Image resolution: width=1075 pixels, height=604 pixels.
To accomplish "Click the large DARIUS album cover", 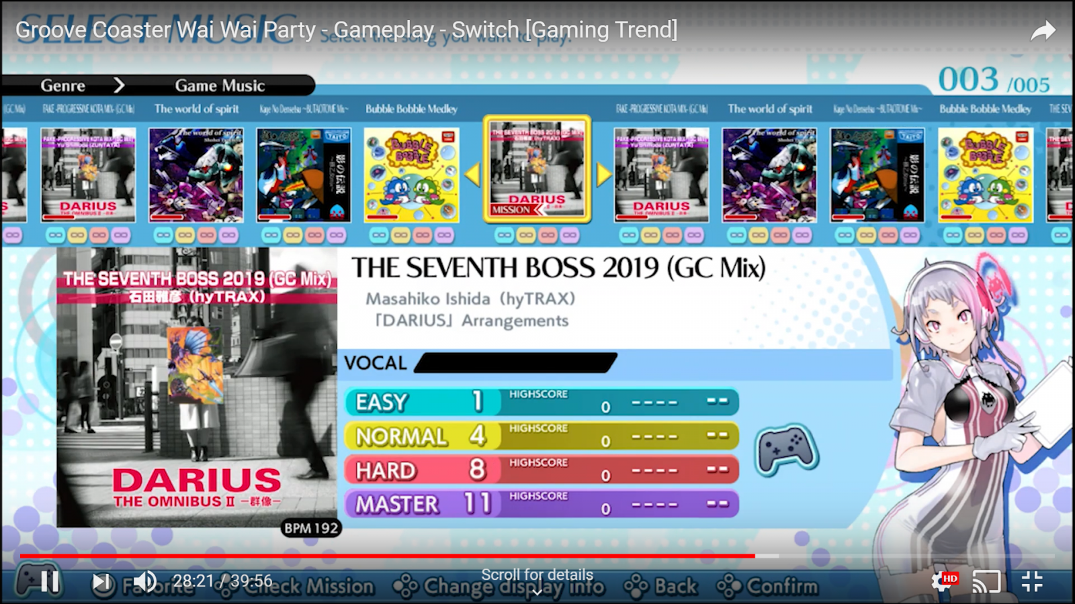I will coord(197,387).
